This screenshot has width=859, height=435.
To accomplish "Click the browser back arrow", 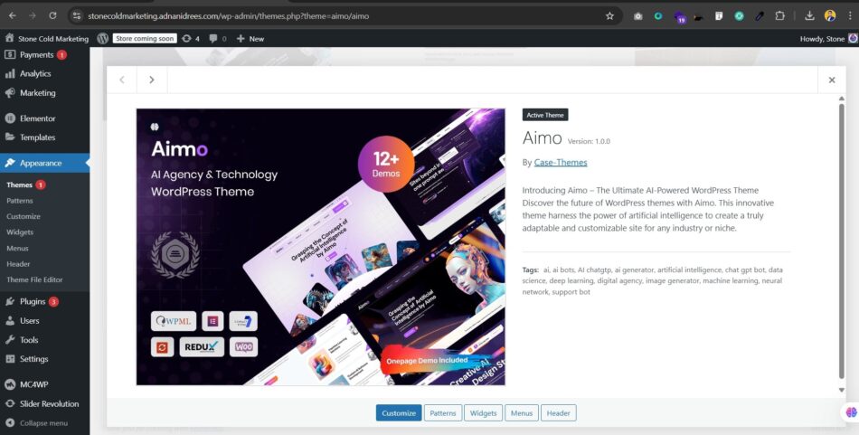I will click(x=12, y=16).
